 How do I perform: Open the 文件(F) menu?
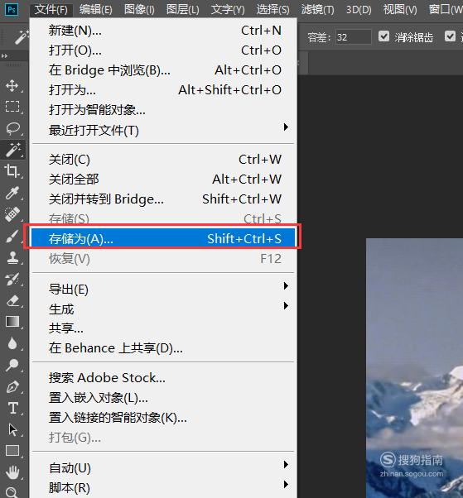pyautogui.click(x=51, y=10)
